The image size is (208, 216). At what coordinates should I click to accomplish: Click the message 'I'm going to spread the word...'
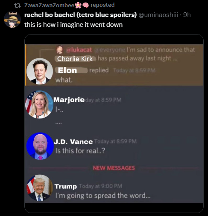pos(103,196)
